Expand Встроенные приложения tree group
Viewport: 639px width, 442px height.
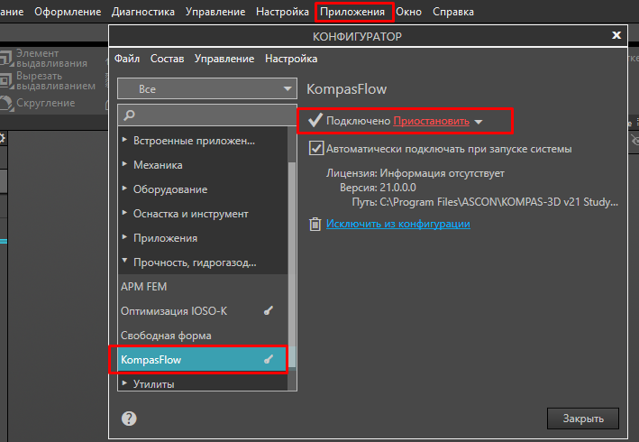click(x=124, y=140)
